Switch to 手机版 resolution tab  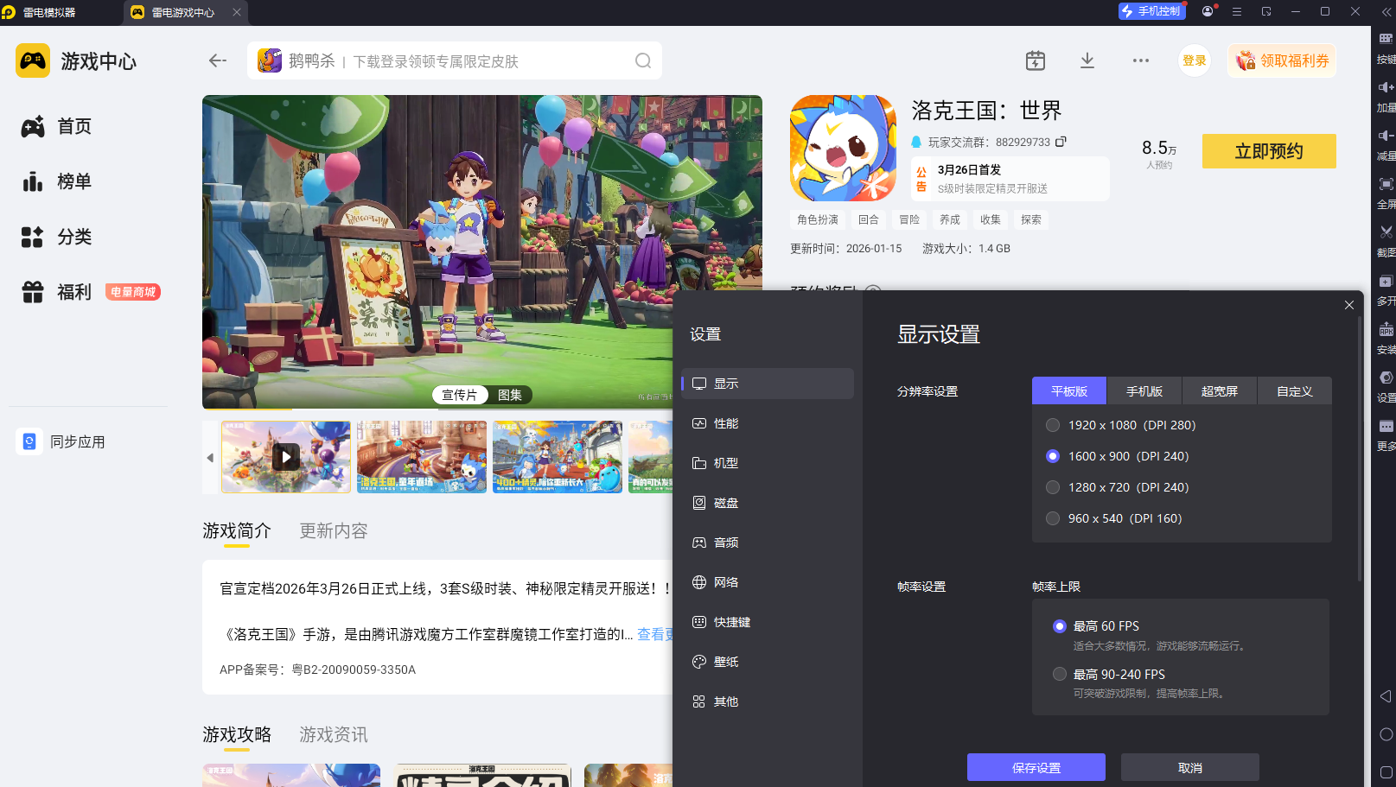(1144, 391)
